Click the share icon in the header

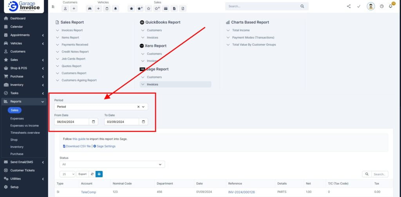coord(349,6)
